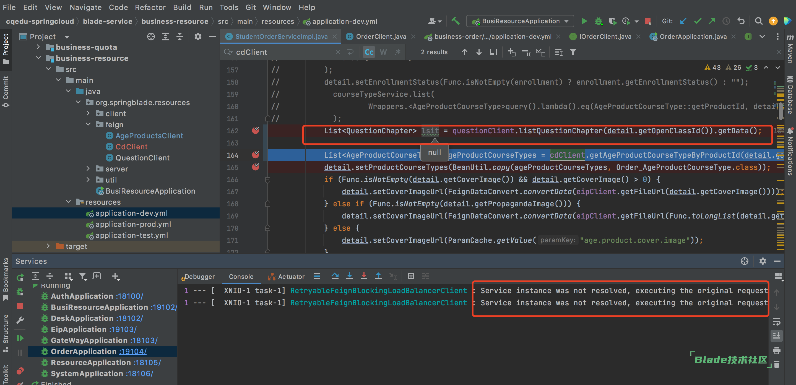Click business-resource in breadcrumb path
The height and width of the screenshot is (385, 796).
(175, 21)
